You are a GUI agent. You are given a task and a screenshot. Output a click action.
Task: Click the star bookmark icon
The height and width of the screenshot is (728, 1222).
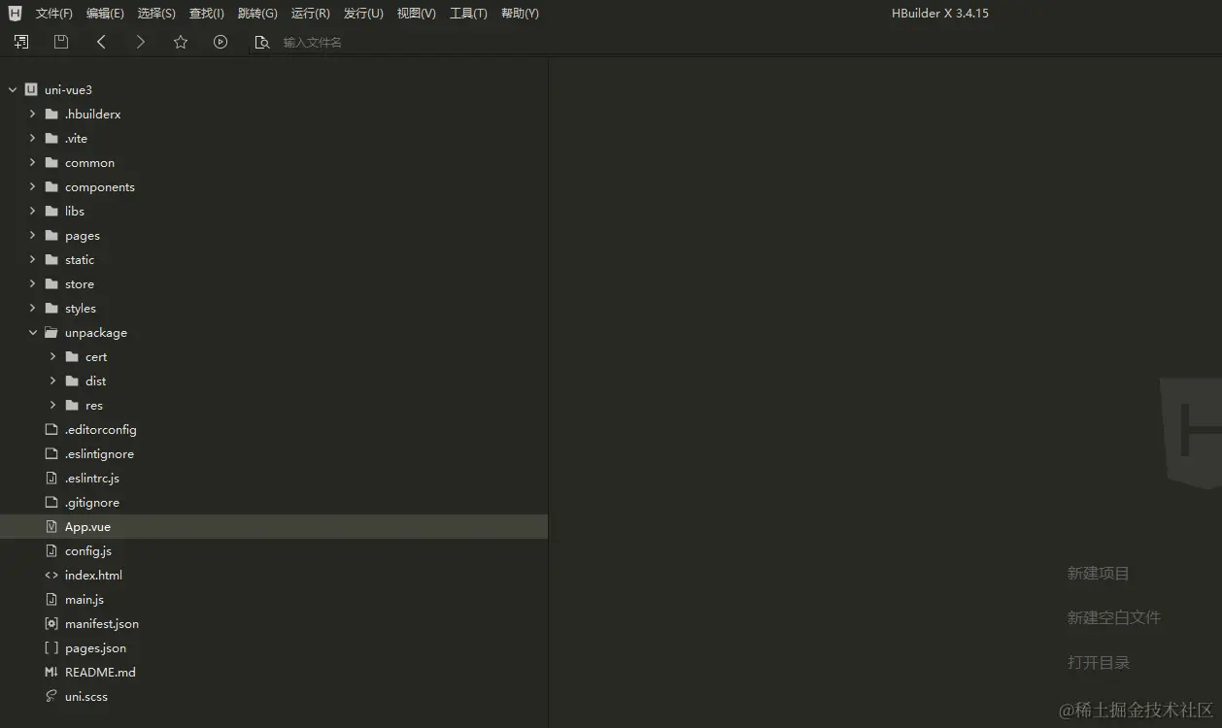point(181,42)
